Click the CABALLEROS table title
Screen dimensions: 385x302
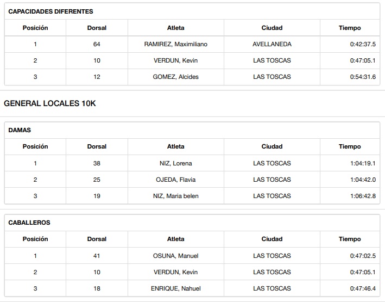tap(30, 223)
